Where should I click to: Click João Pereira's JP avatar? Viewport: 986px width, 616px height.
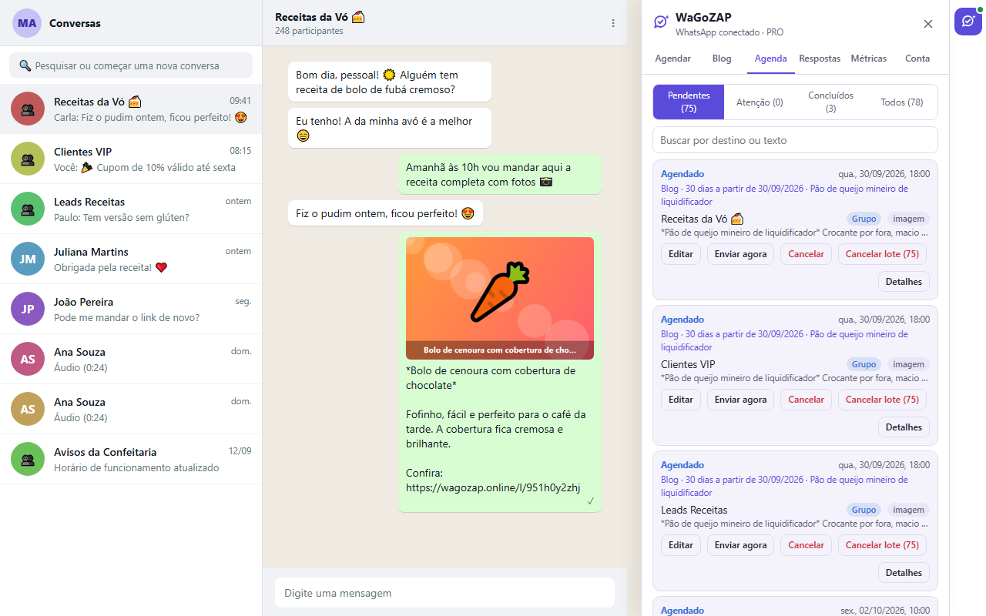click(28, 309)
